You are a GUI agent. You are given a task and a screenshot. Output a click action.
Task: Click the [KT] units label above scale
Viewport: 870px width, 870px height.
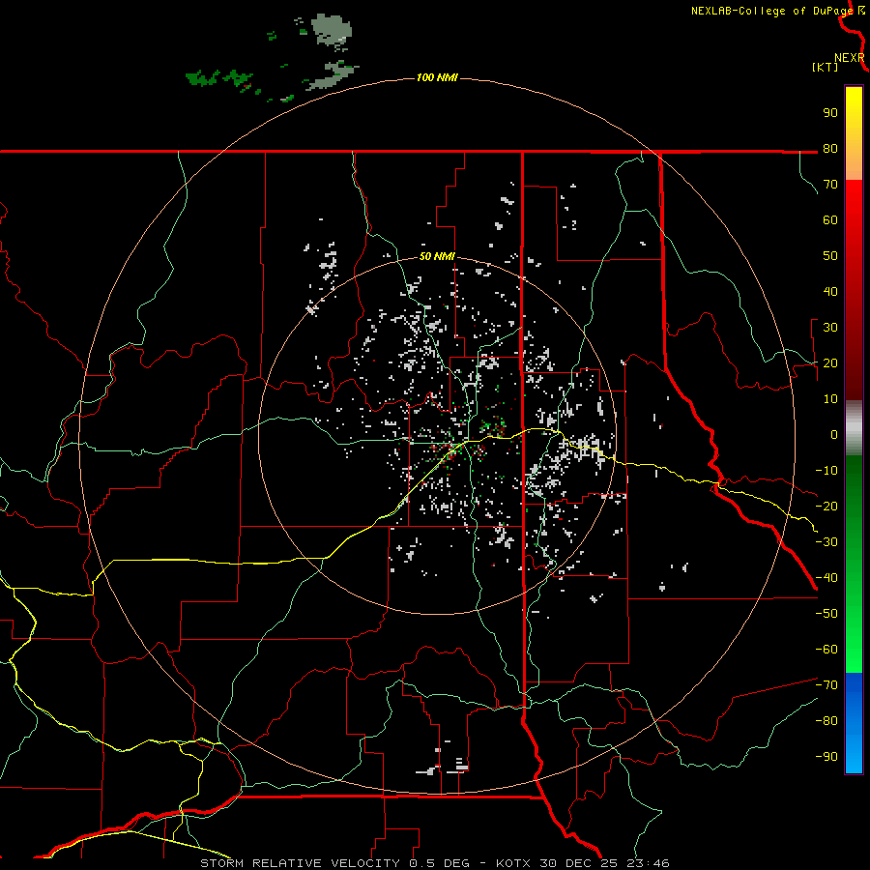click(826, 67)
